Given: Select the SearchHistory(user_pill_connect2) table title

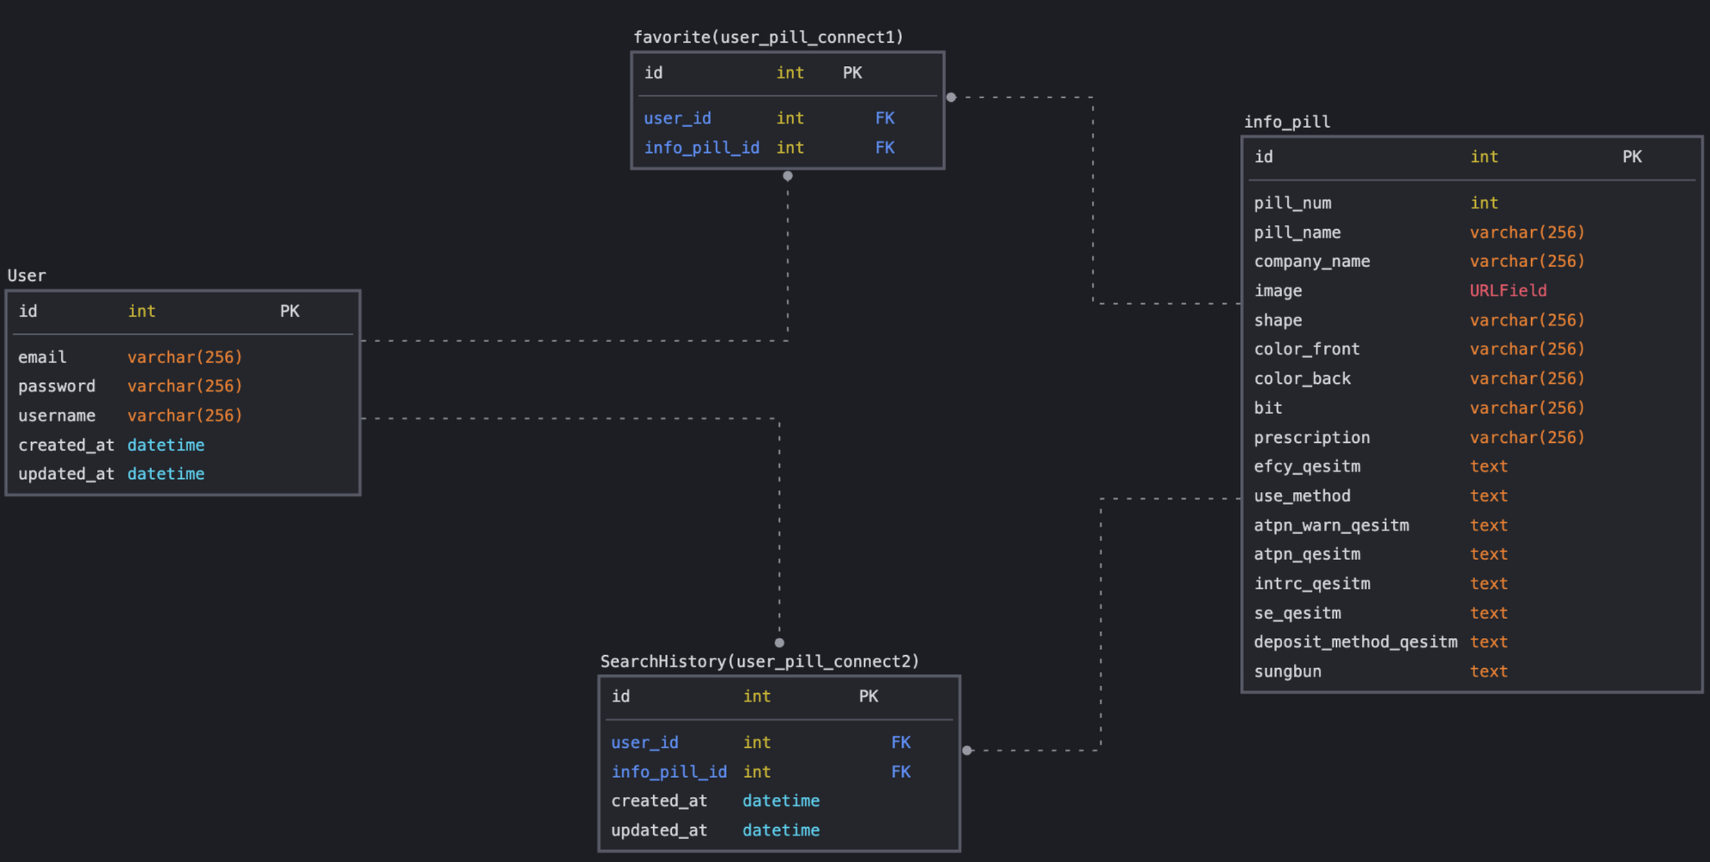Looking at the screenshot, I should 759,661.
